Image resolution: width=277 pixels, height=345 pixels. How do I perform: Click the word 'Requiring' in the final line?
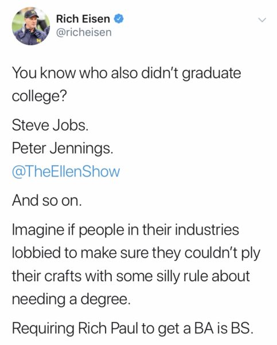click(x=43, y=329)
